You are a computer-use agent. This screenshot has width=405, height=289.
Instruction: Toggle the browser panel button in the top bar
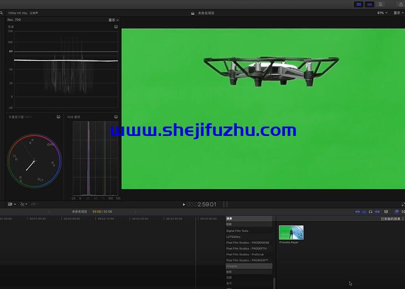click(359, 4)
